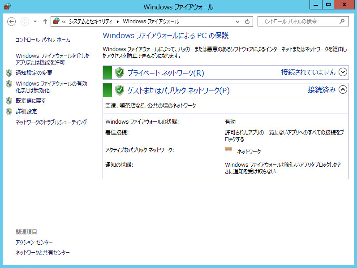Screen dimensions: 357x268
Task: Click green shield icon on プライベート ネットワーク
Action: click(x=120, y=73)
